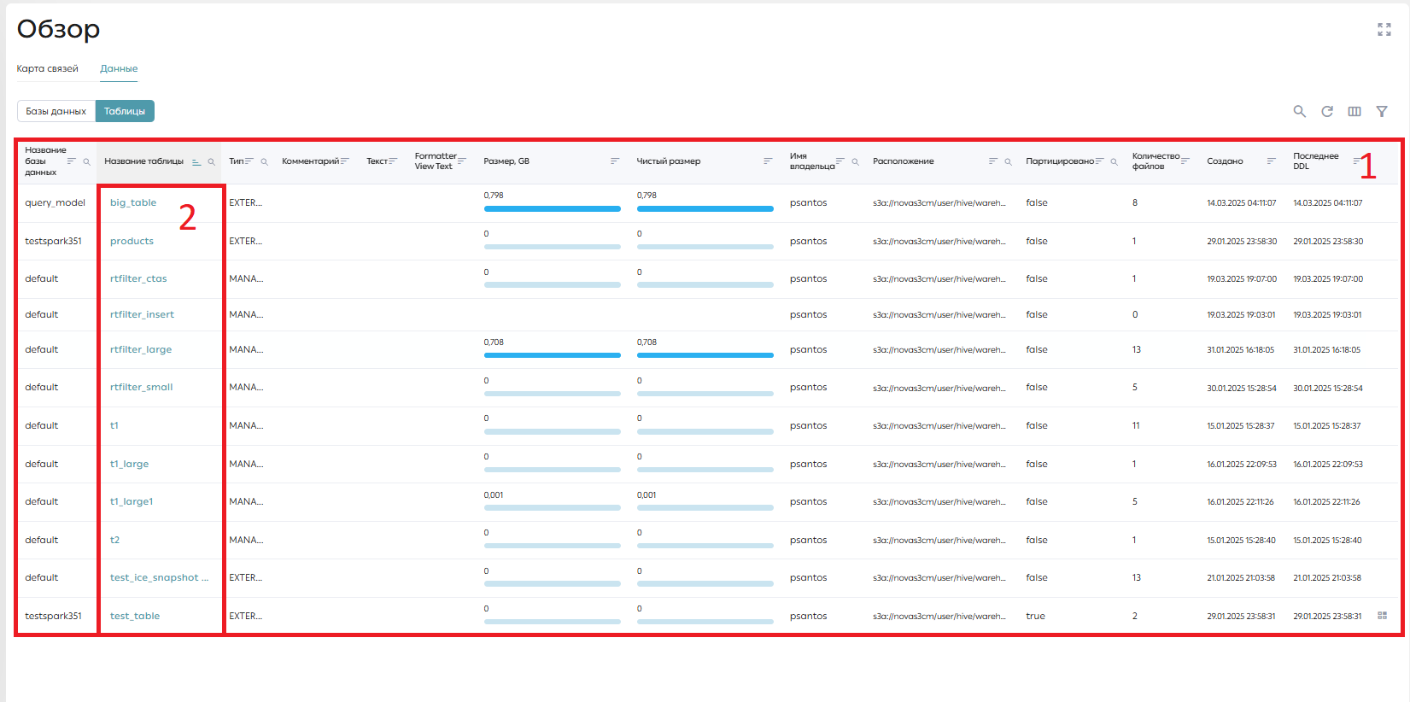Search in Расположение column
The height and width of the screenshot is (702, 1410).
(x=1008, y=161)
